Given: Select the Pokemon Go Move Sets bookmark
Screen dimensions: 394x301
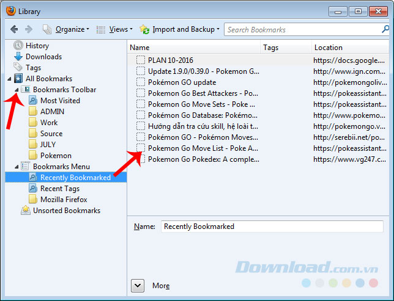Looking at the screenshot, I should coord(201,104).
